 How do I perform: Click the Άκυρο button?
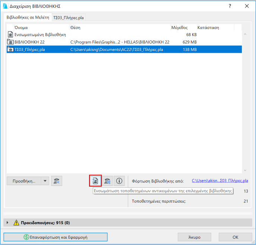coord(194,237)
